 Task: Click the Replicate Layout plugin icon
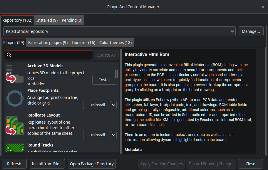(x=15, y=125)
